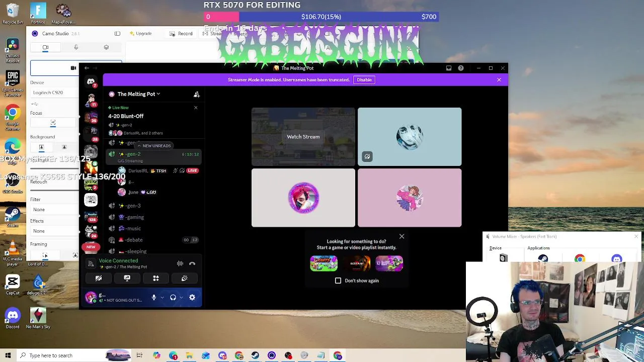The image size is (644, 362).
Task: Open Task View from taskbar
Action: tap(139, 355)
